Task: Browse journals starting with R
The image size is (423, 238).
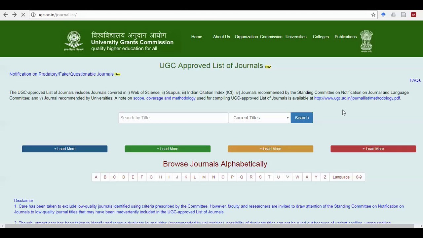Action: (x=251, y=177)
